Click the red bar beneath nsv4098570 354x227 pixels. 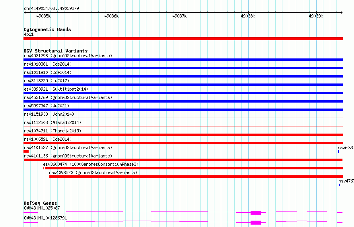point(196,177)
